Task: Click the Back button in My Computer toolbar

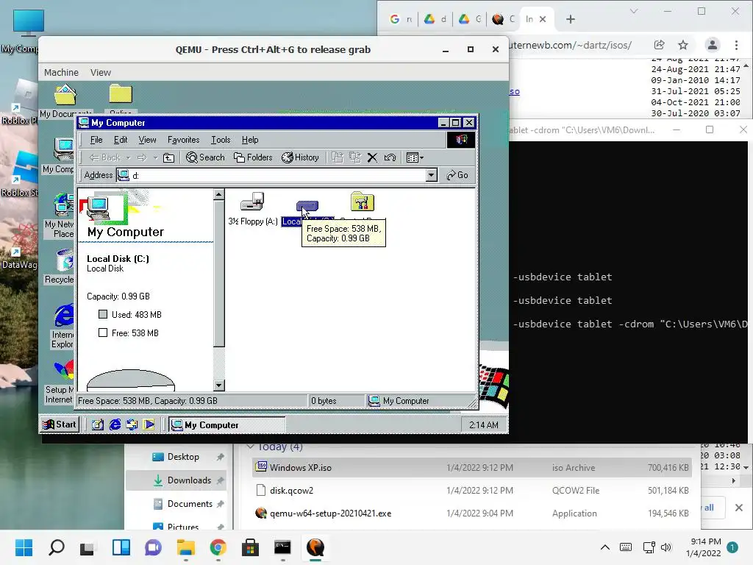Action: pos(104,157)
